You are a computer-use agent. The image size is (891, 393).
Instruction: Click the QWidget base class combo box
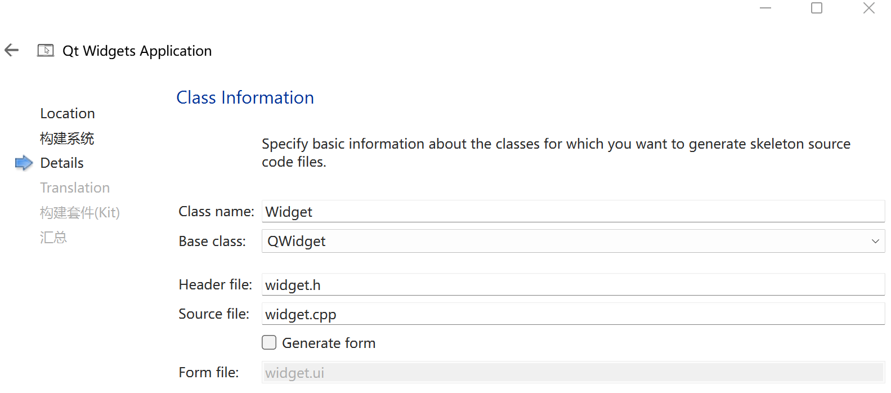563,241
